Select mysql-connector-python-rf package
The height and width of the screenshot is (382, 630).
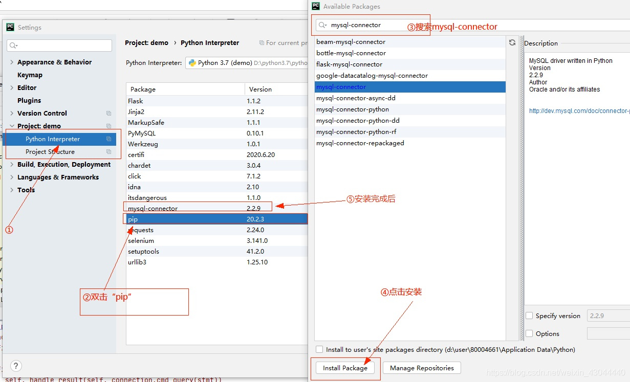coord(410,132)
